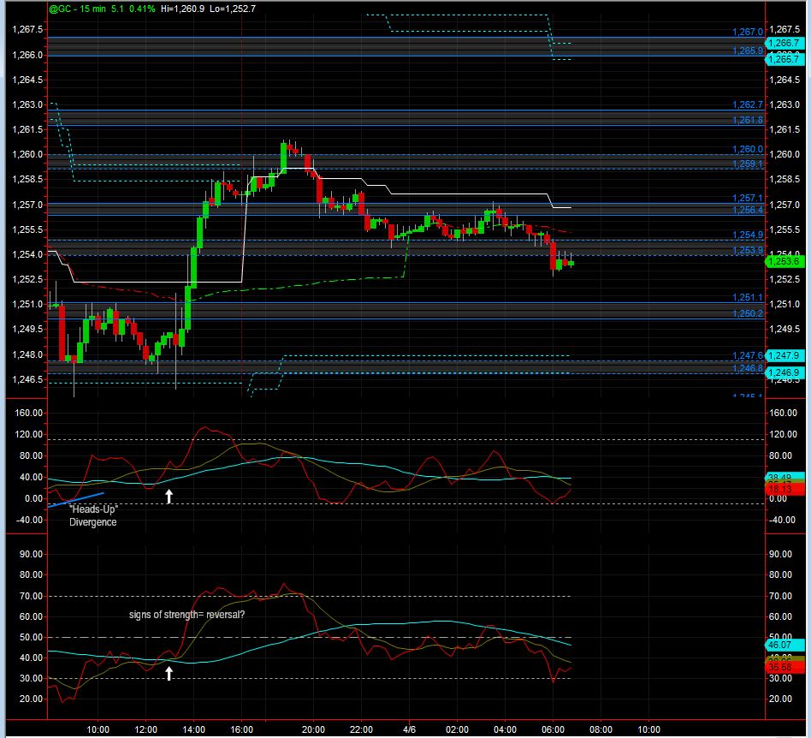
Task: Select the 1,259.1 blue level label
Action: coord(748,164)
